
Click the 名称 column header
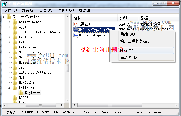pyautogui.click(x=95, y=18)
